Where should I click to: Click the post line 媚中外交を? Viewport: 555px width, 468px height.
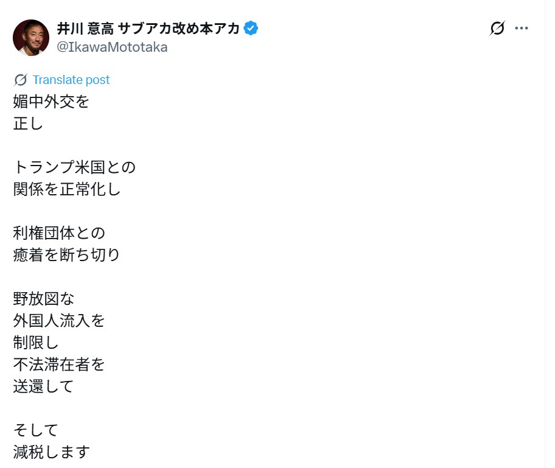(51, 102)
